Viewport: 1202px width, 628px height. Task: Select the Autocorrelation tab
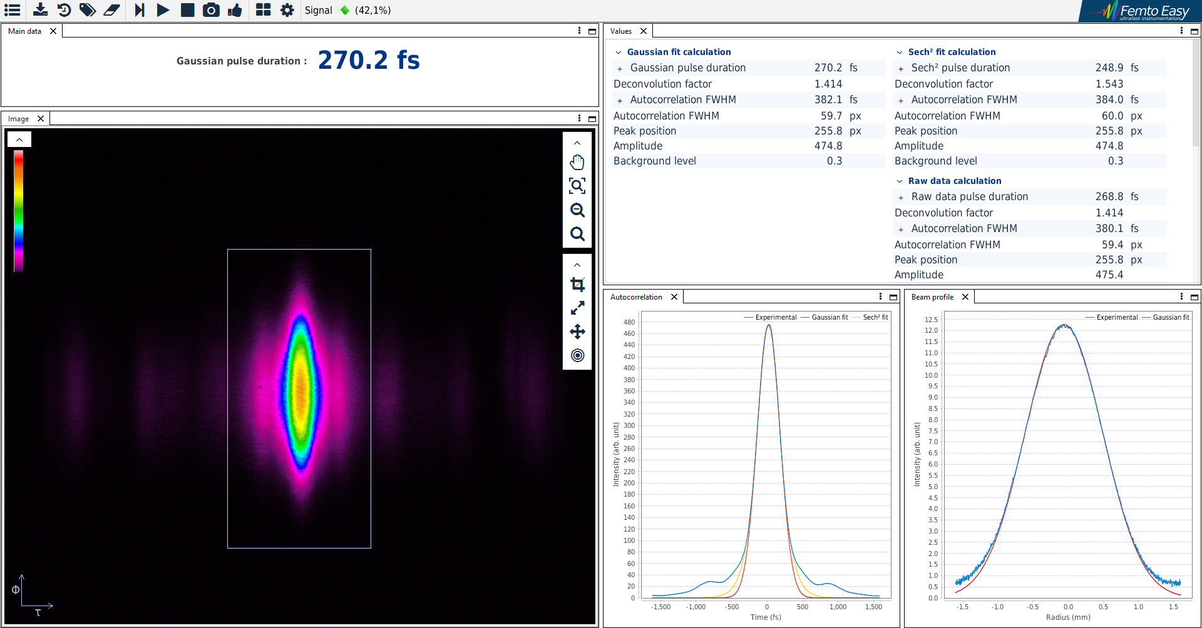pyautogui.click(x=636, y=297)
